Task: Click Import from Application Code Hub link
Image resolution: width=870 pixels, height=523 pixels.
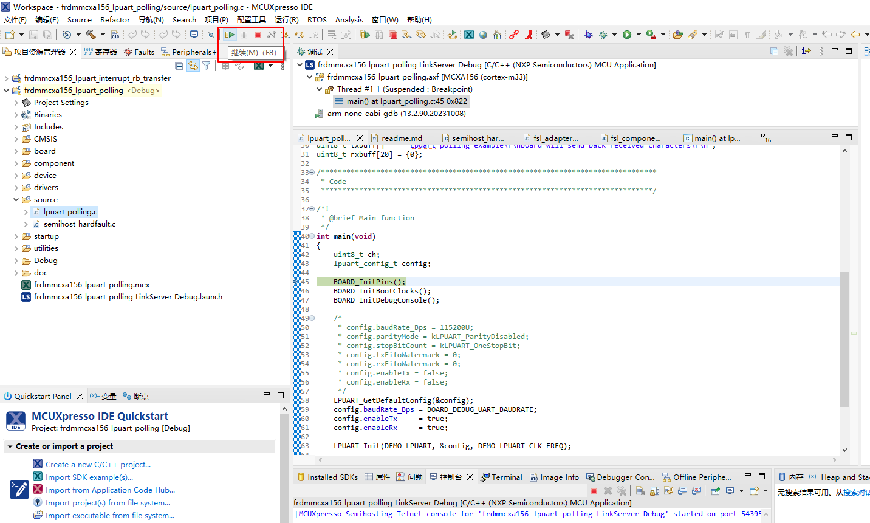Action: tap(110, 490)
